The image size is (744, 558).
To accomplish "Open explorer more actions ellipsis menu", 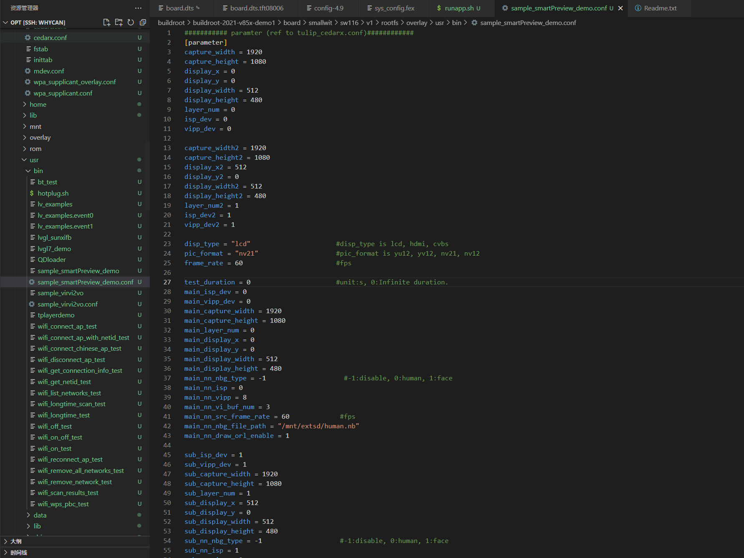I will point(138,8).
